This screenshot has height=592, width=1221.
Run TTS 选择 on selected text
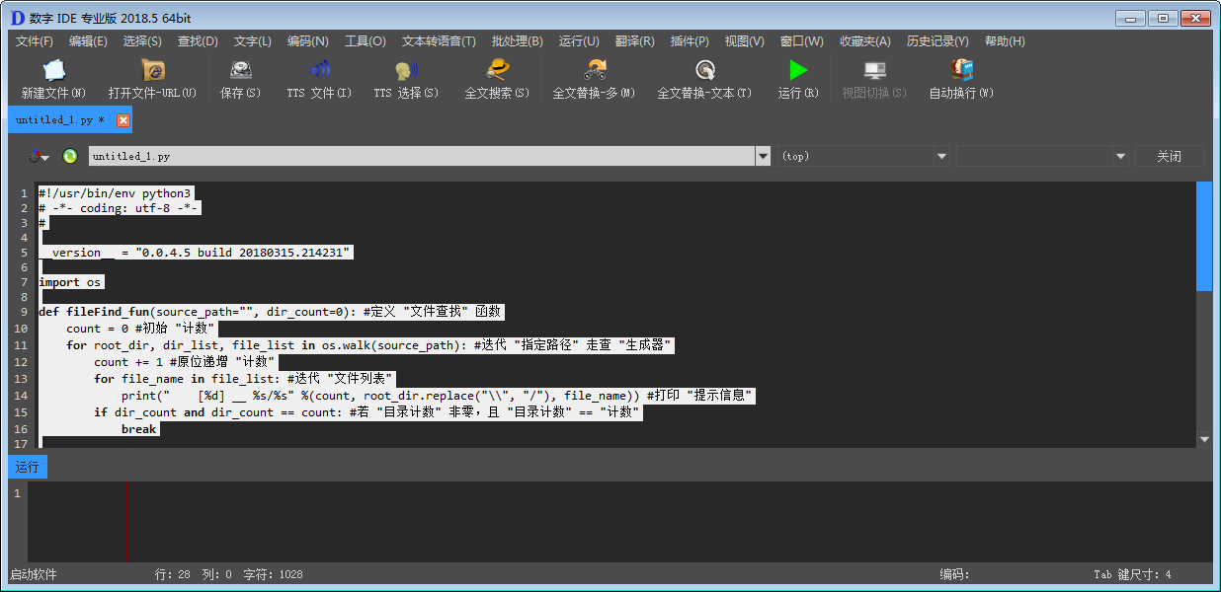click(407, 79)
